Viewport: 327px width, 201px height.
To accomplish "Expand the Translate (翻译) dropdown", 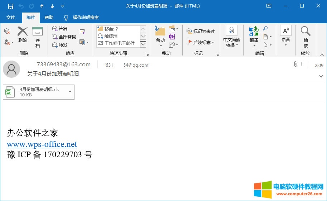I will [x=254, y=45].
